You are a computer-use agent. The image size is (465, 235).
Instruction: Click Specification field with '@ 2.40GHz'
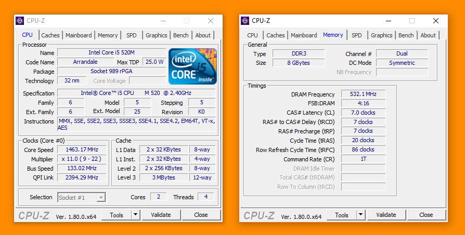[136, 93]
